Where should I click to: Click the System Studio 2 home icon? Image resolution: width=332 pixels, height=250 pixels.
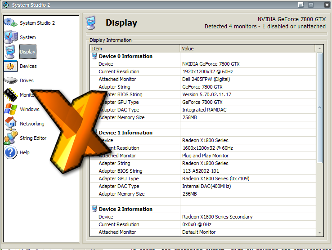(11, 23)
